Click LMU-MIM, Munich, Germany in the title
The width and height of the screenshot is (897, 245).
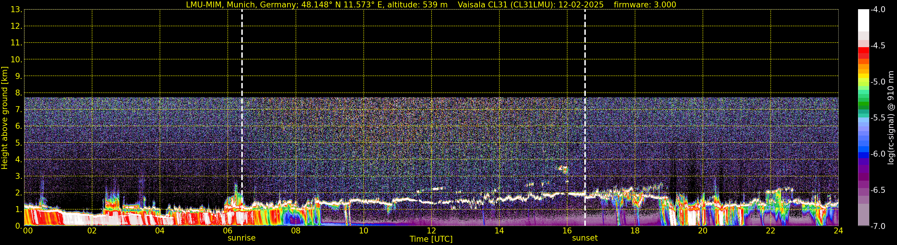point(242,5)
